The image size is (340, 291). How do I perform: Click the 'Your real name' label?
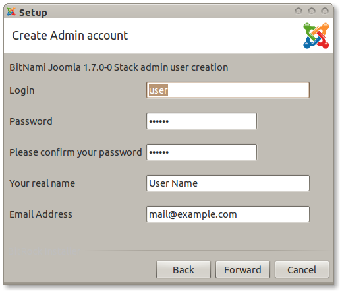click(x=42, y=183)
